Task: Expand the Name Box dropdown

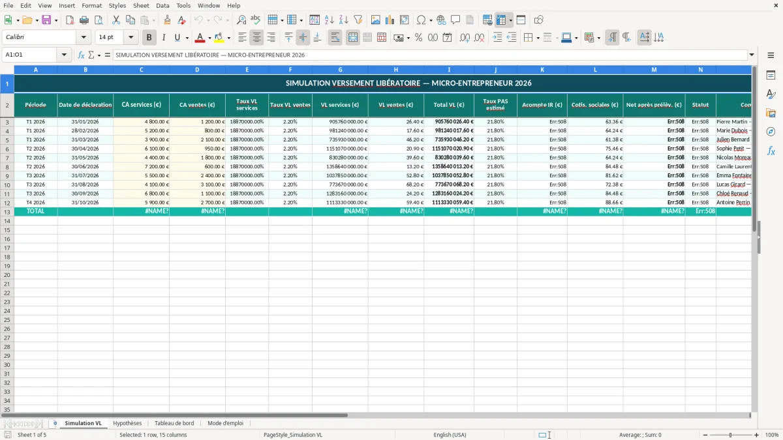Action: point(64,55)
